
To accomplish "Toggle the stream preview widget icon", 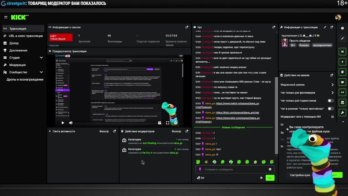I will (x=342, y=51).
